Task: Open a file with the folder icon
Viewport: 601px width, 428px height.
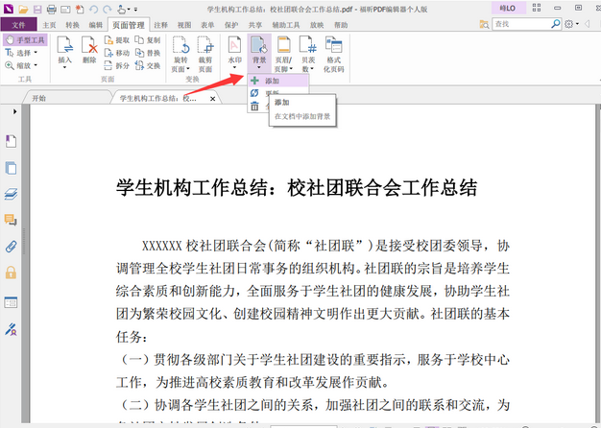Action: pos(23,9)
